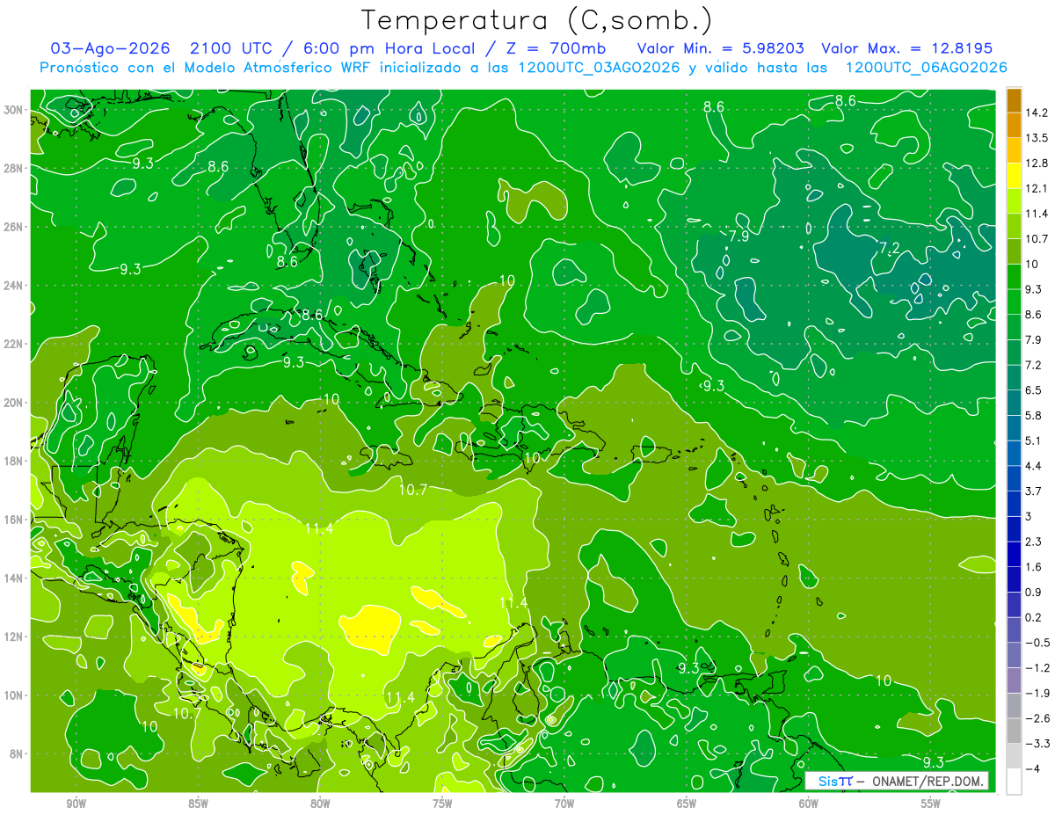
Task: Click the 20N latitude axis label
Action: click(15, 403)
